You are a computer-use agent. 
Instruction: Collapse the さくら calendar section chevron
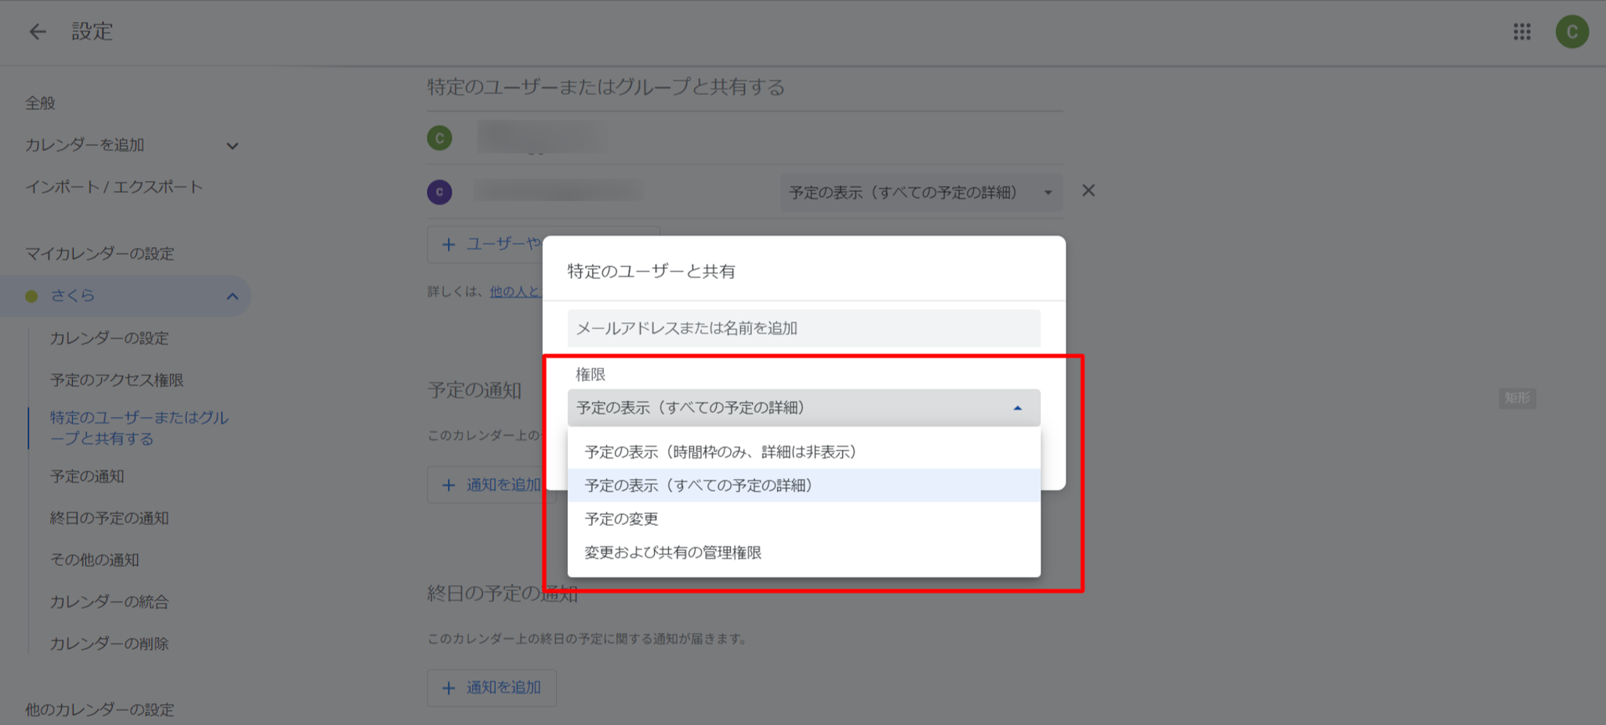232,296
